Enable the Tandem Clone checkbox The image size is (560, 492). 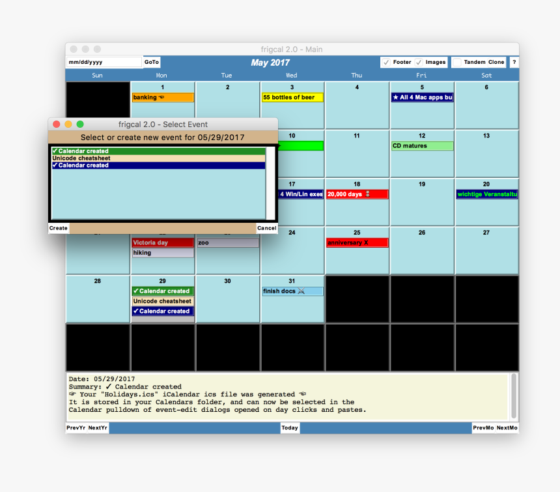(457, 63)
